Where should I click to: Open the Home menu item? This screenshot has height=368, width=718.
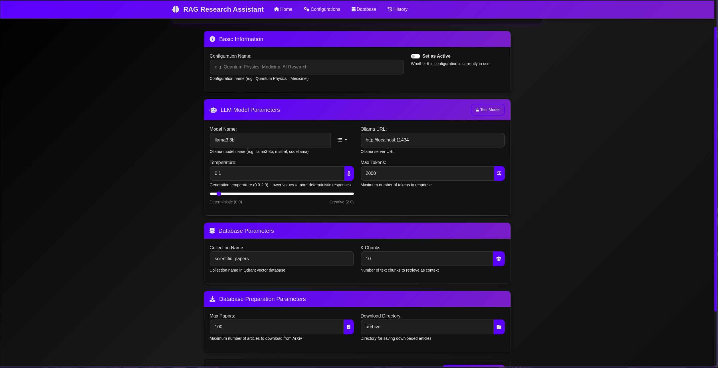click(283, 9)
